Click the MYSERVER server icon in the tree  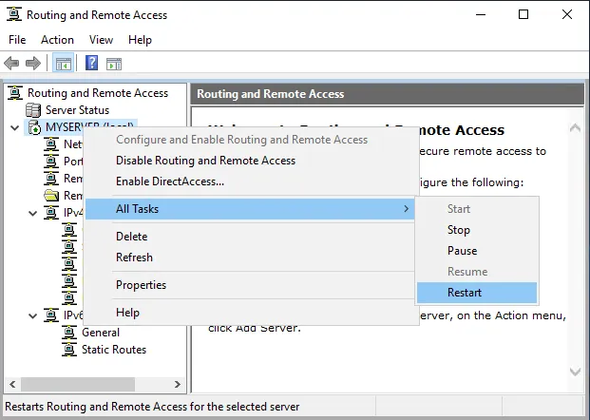(x=34, y=127)
